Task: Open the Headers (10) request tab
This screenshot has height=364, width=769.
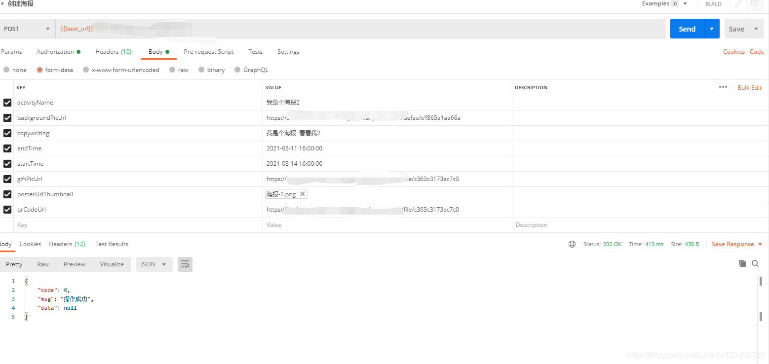Action: (x=113, y=52)
